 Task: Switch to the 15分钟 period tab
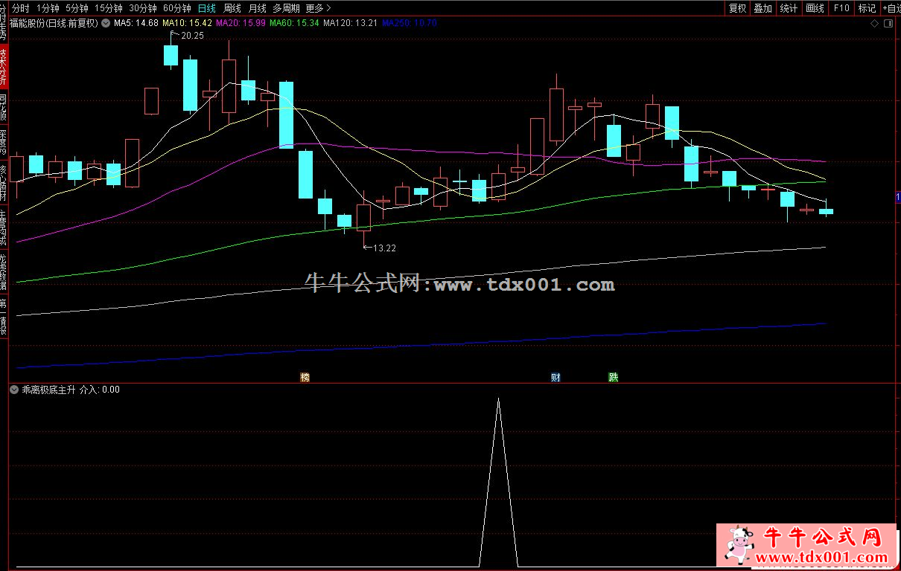coord(109,8)
